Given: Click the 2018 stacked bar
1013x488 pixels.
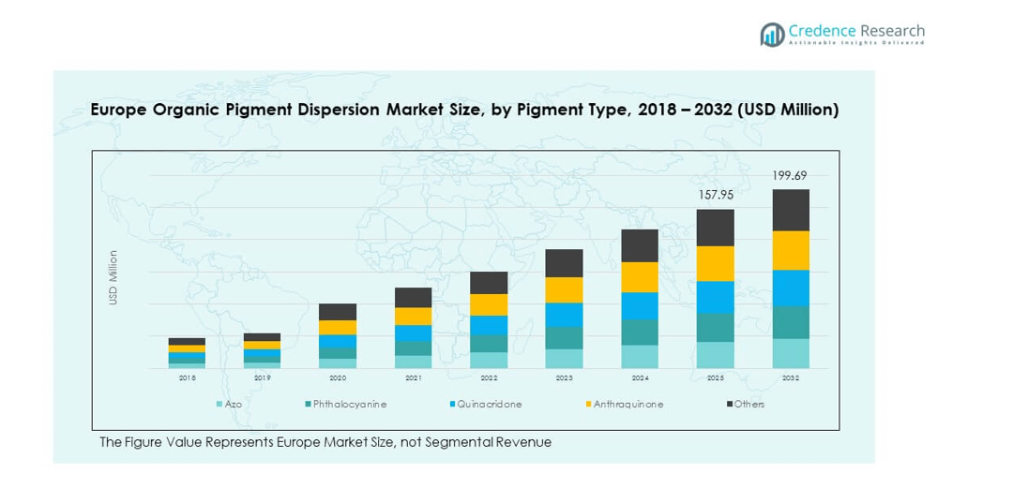Looking at the screenshot, I should 187,353.
